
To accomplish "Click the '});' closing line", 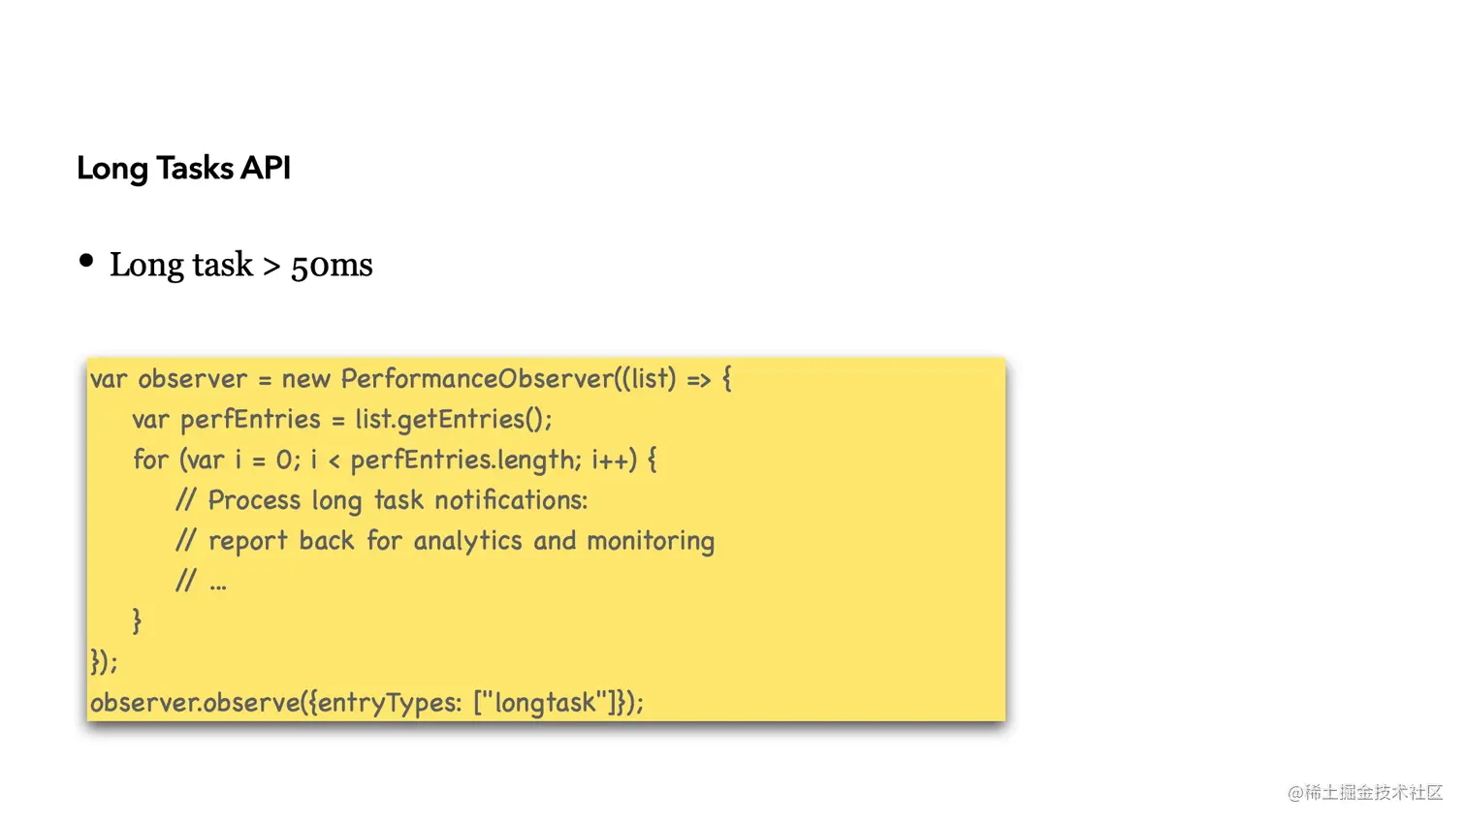I will [104, 662].
